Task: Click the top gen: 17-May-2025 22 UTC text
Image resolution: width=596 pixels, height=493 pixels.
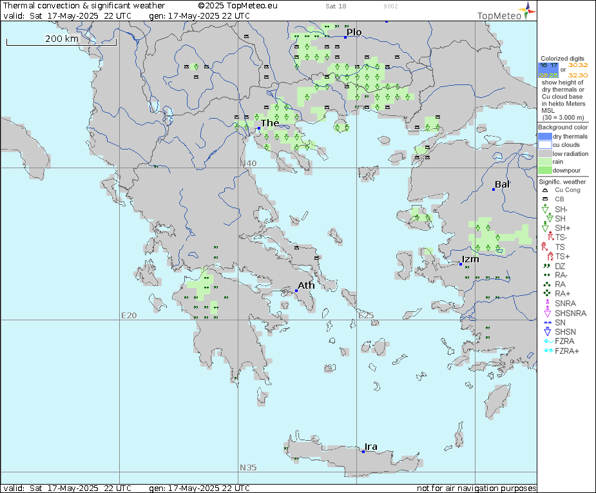Action: point(199,16)
